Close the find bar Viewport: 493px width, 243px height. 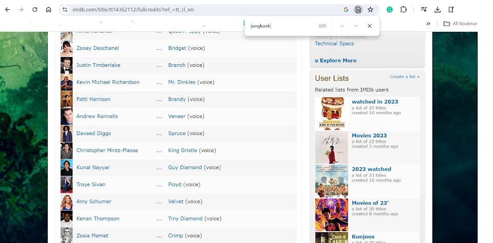(x=369, y=26)
